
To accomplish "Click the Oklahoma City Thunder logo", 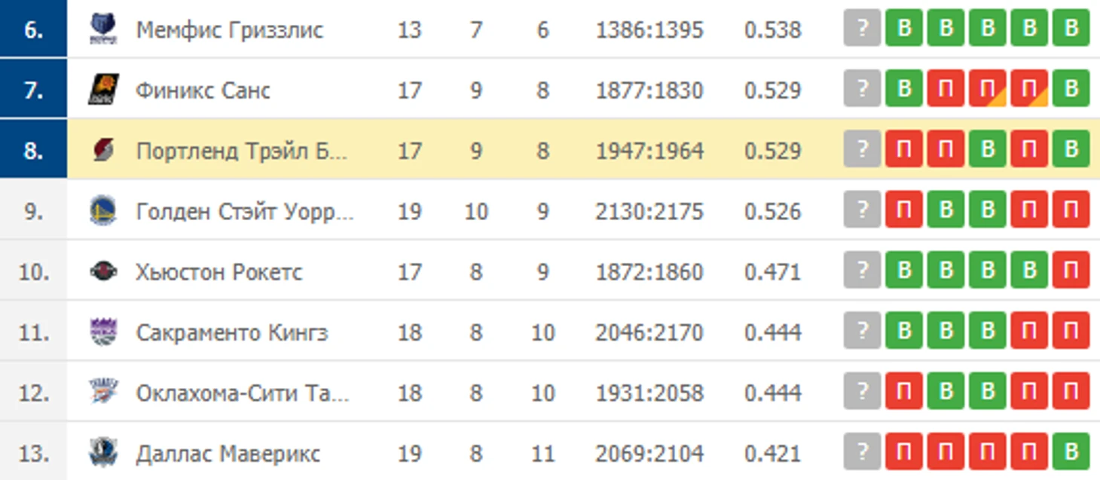I will (103, 393).
